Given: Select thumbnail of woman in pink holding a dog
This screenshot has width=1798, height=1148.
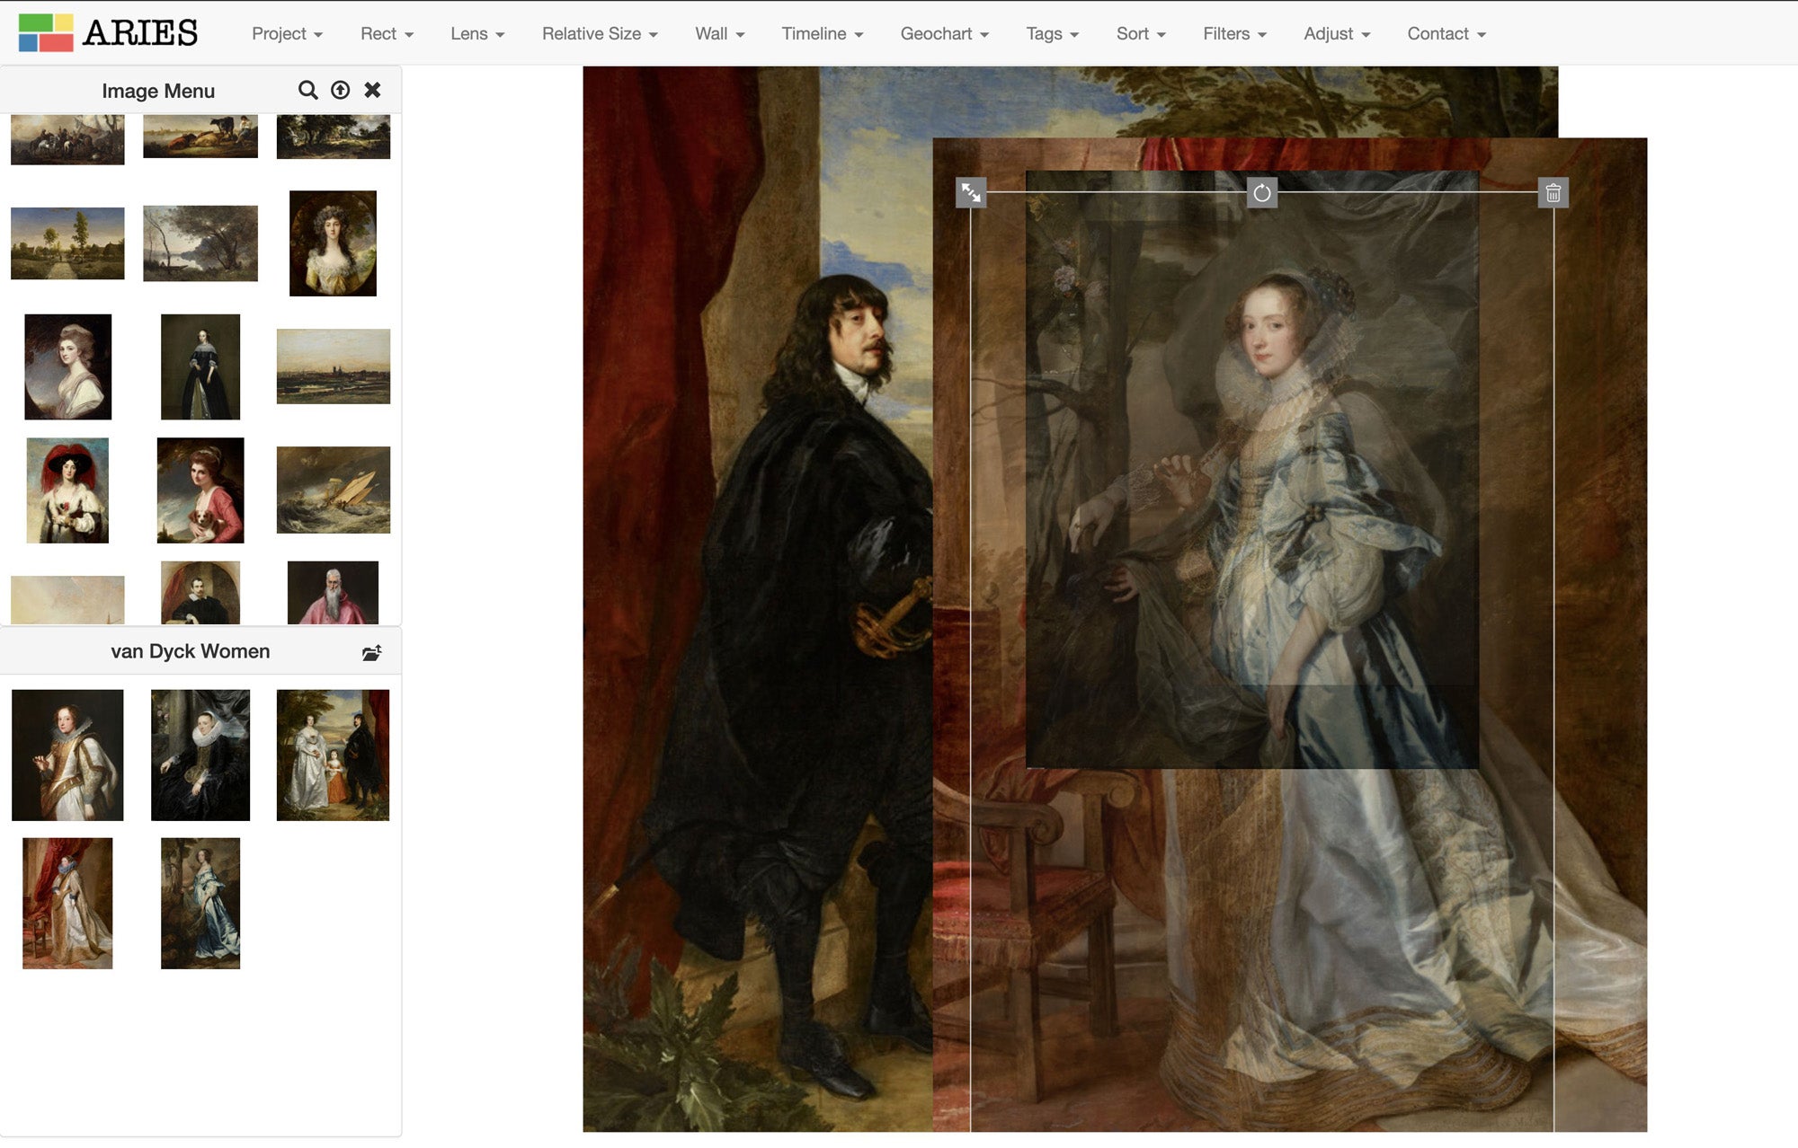Looking at the screenshot, I should coord(200,490).
